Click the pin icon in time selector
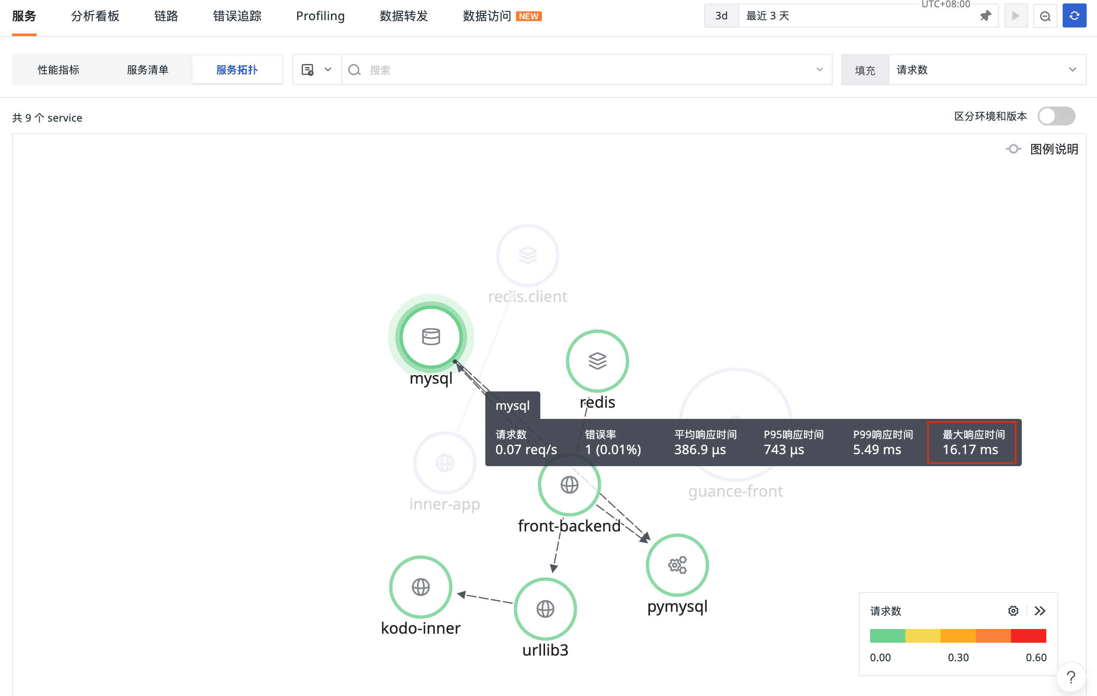The height and width of the screenshot is (696, 1097). (x=985, y=16)
